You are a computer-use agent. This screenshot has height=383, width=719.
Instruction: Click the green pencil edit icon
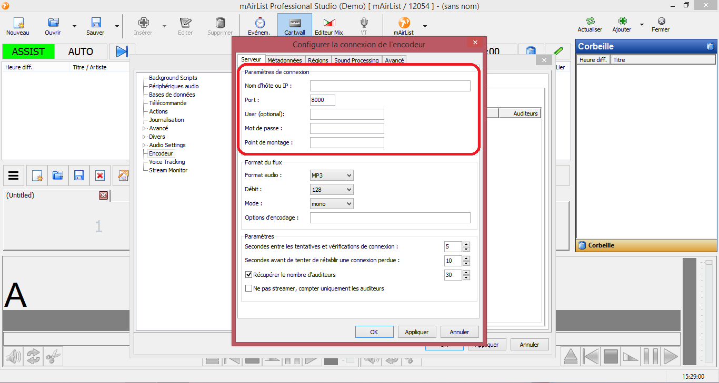pos(558,51)
